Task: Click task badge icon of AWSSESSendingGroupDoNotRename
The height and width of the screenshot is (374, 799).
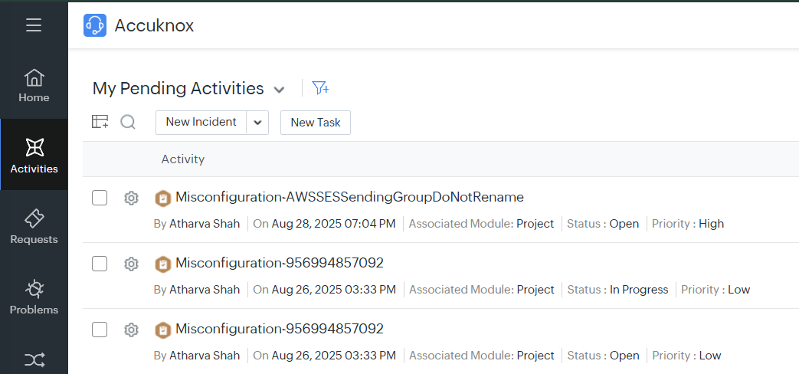Action: pyautogui.click(x=162, y=198)
